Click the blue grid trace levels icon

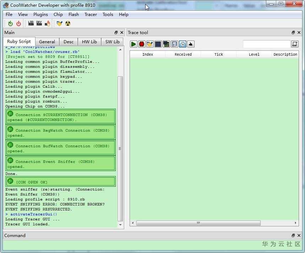tap(158, 44)
